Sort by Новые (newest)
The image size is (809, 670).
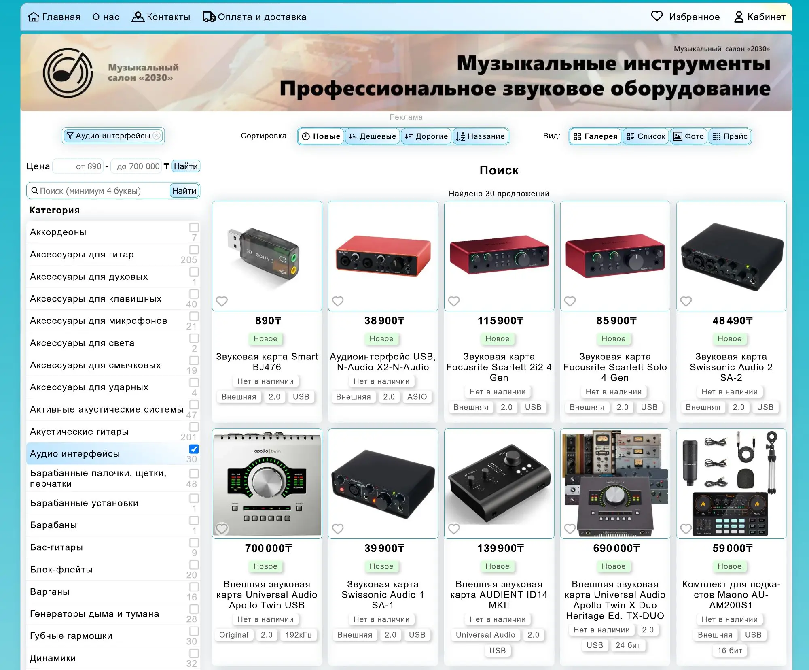tap(321, 136)
